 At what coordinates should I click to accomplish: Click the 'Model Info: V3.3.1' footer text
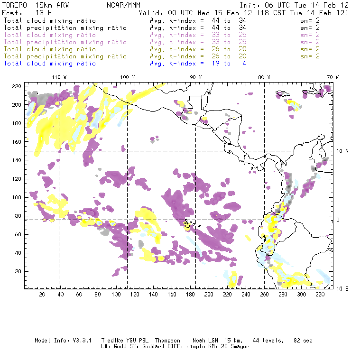coord(63,341)
